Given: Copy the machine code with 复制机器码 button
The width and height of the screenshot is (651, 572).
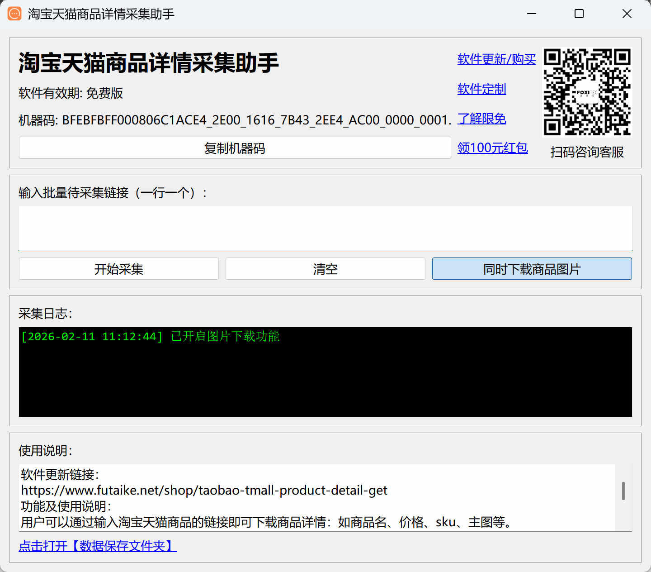Looking at the screenshot, I should click(235, 148).
